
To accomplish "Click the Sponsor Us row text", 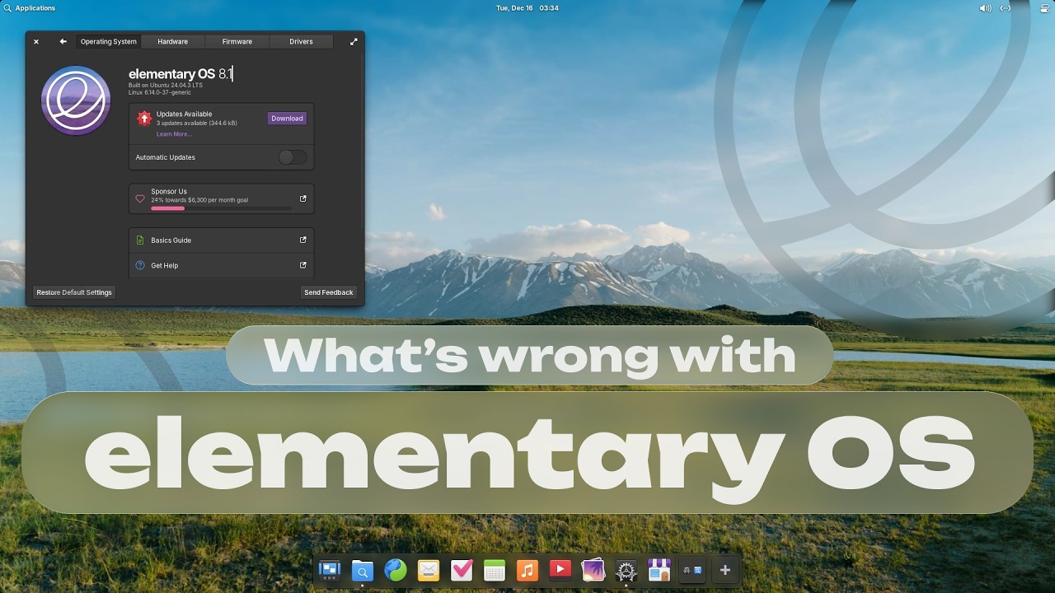I will (x=169, y=191).
